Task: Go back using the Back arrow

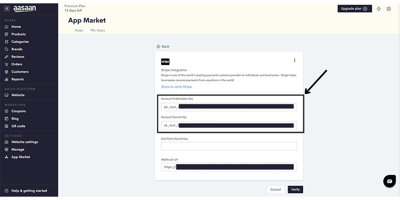Action: tap(163, 47)
